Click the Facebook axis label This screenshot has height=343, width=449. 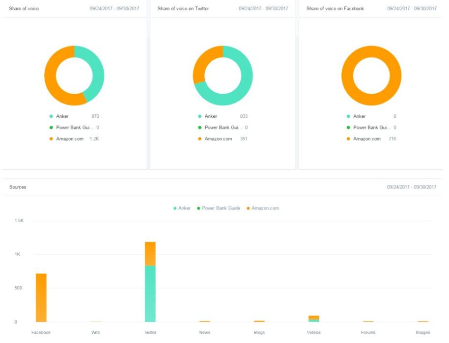click(x=41, y=332)
